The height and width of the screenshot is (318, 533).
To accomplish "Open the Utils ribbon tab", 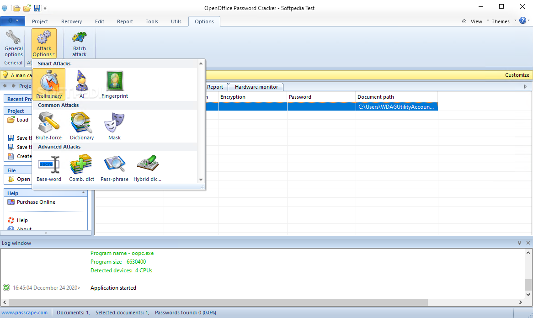I will tap(176, 21).
